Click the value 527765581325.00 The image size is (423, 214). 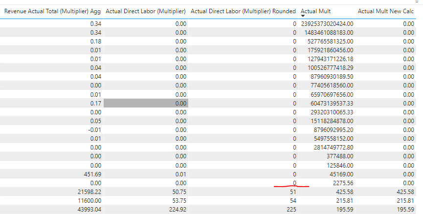point(331,42)
